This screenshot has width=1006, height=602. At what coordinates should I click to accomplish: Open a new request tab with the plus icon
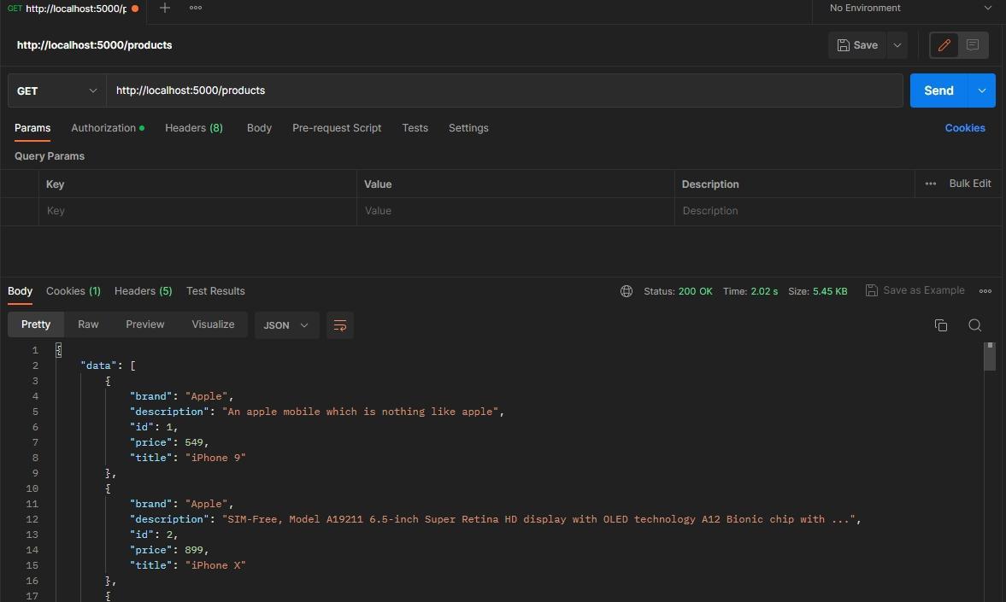(164, 8)
